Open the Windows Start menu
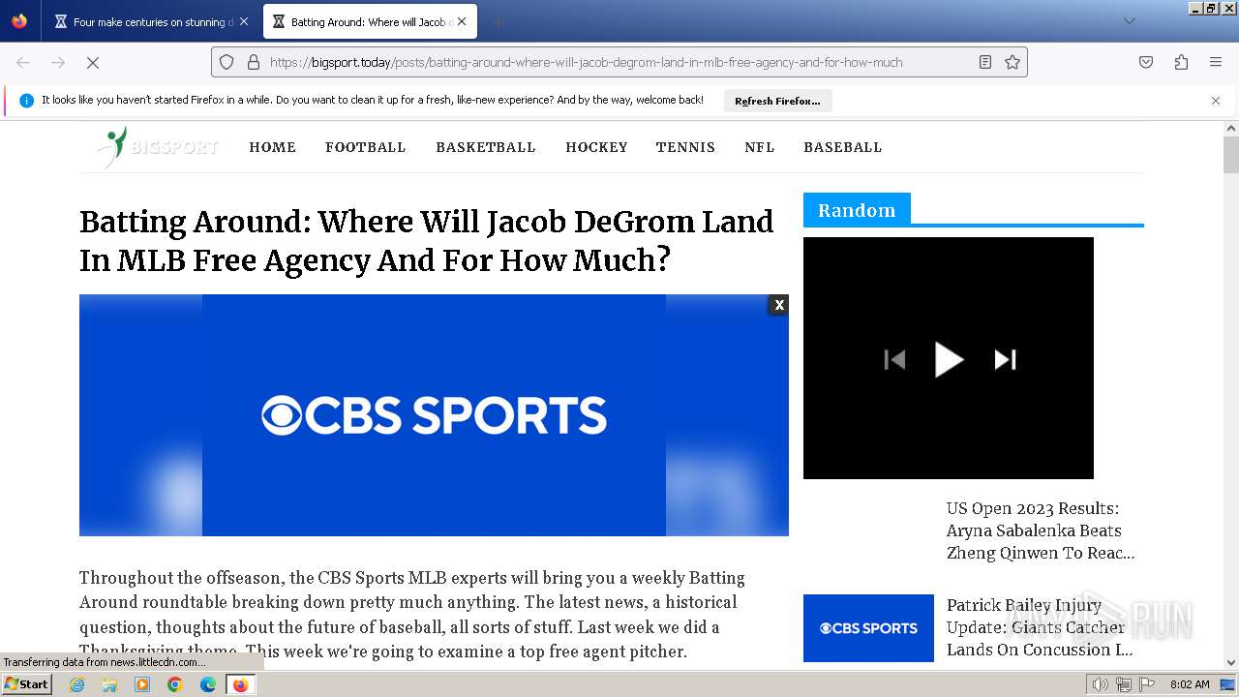The image size is (1239, 697). [26, 684]
